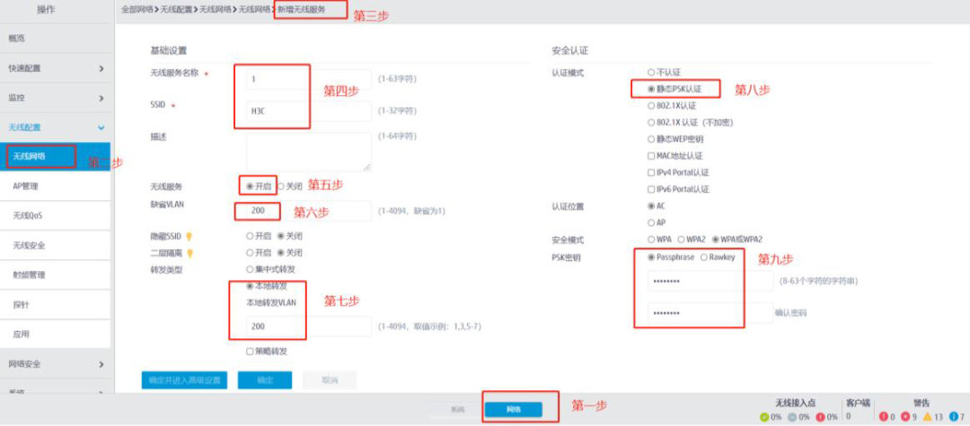This screenshot has width=970, height=426.
Task: Open 无线QoS in the sidebar
Action: [x=55, y=215]
